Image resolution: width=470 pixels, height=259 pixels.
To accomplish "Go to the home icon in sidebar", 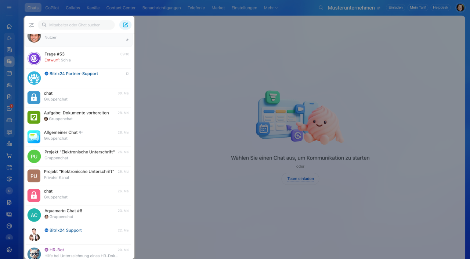I will click(9, 26).
